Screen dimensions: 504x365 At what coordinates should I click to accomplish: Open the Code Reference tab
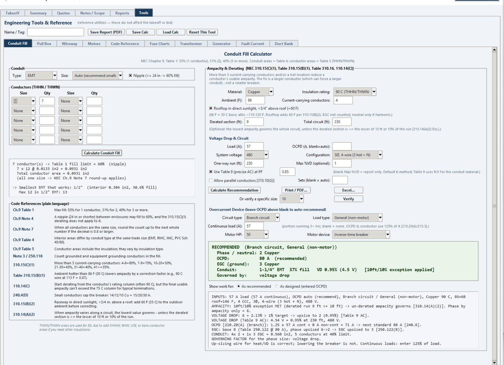point(125,44)
